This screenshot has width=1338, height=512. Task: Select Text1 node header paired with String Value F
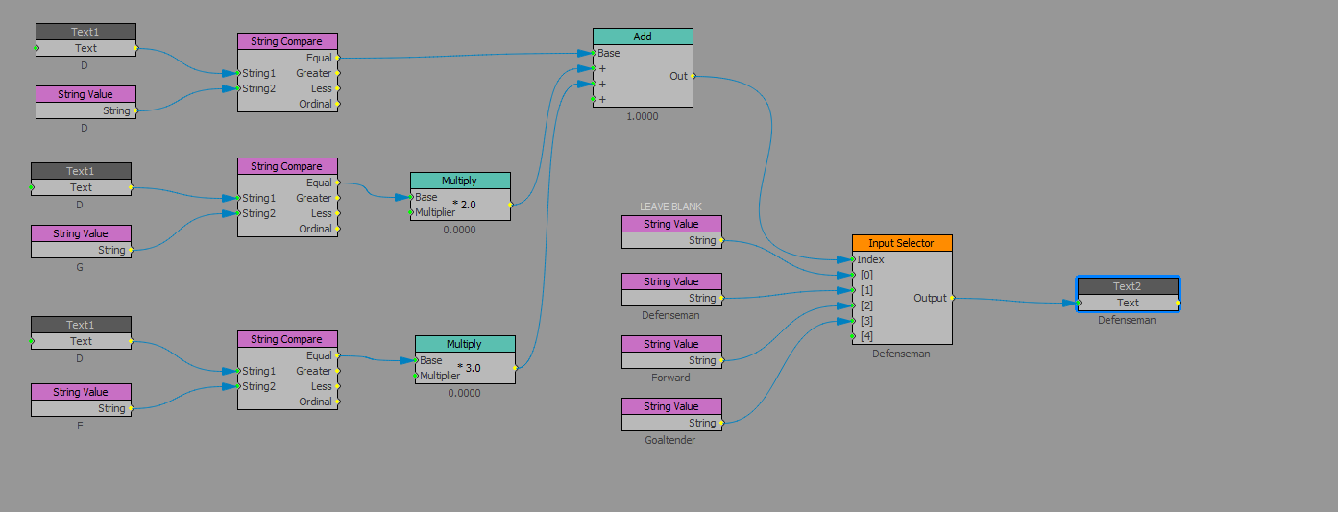coord(81,325)
